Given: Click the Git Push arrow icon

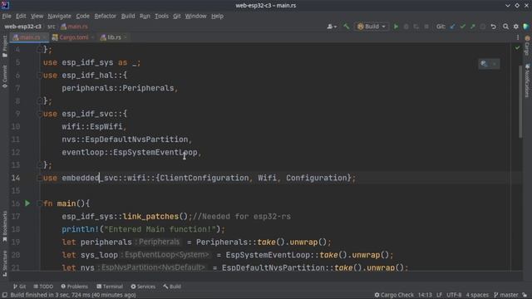Looking at the screenshot, I should (x=473, y=27).
